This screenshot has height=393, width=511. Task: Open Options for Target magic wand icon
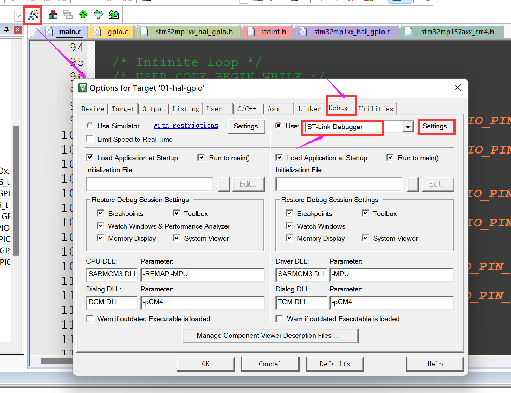(33, 15)
